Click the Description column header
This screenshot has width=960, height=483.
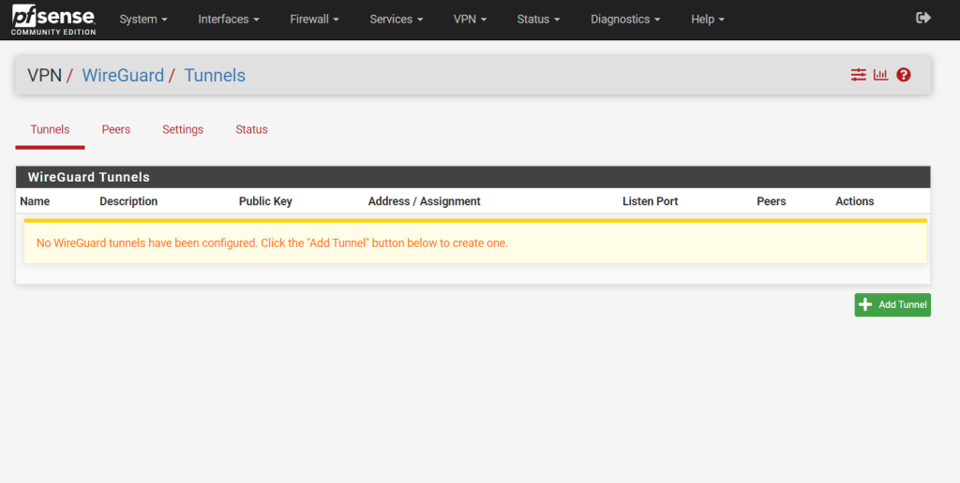pyautogui.click(x=128, y=201)
